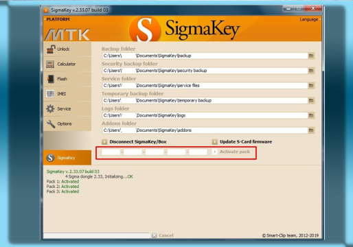Screen dimensions: 353x247
Task: Click the SigmaKey S logo icon in sidebar
Action: (50, 158)
